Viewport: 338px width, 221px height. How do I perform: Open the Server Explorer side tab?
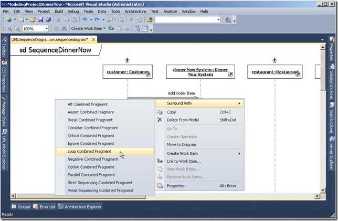pyautogui.click(x=332, y=153)
